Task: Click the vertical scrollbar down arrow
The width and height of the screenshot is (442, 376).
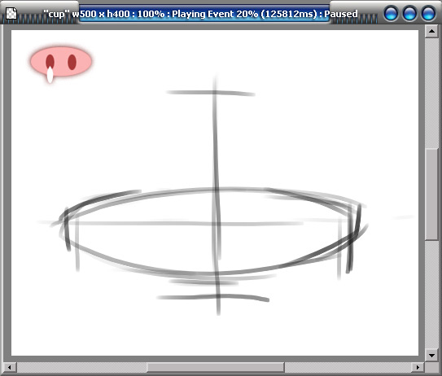Action: 431,355
